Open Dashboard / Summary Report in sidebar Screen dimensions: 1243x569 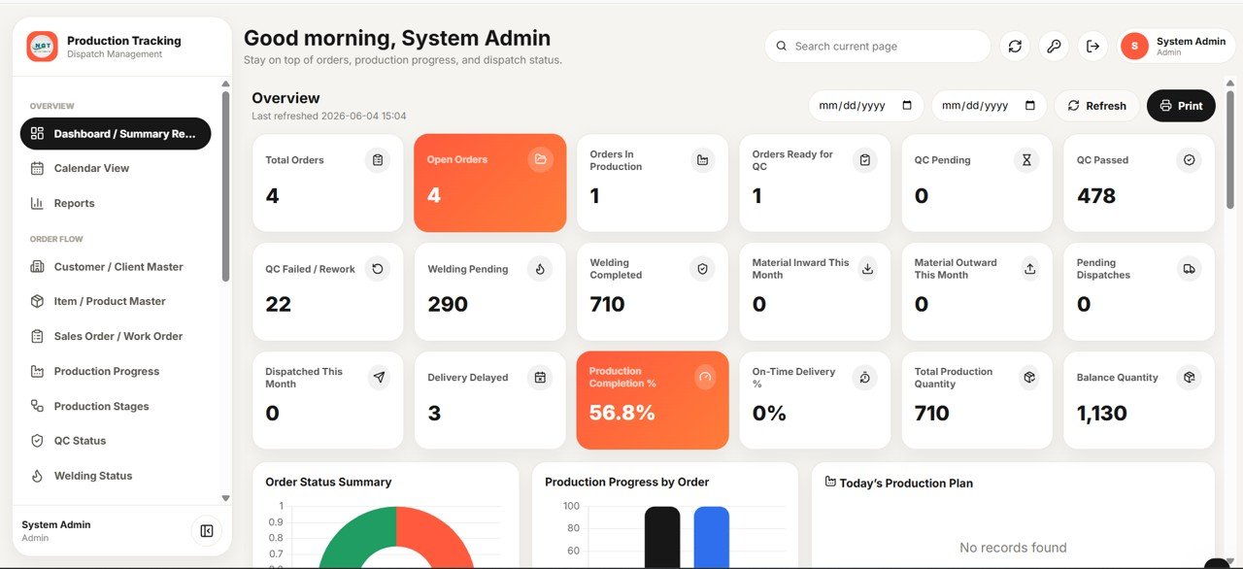[116, 133]
